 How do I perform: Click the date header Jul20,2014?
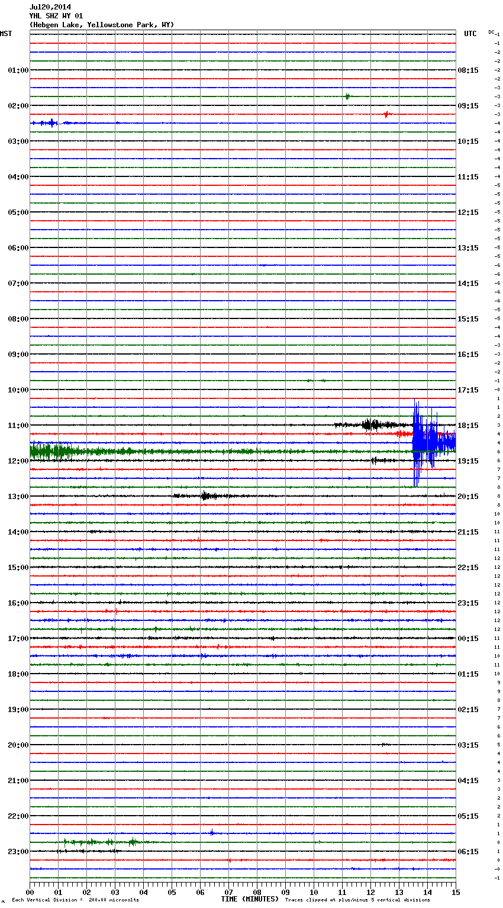coord(50,7)
